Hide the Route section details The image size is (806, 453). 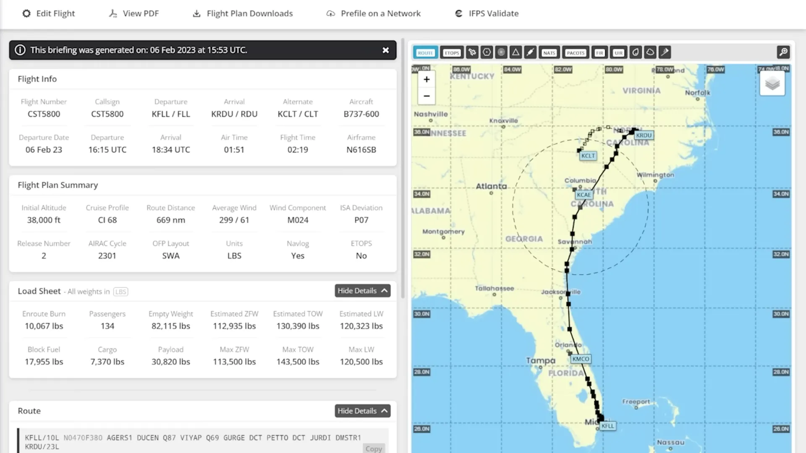click(x=362, y=411)
